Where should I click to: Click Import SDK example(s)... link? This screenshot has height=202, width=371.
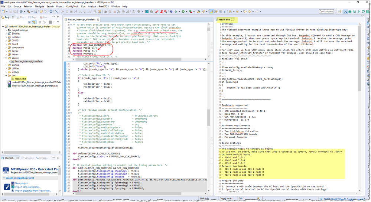point(28,187)
